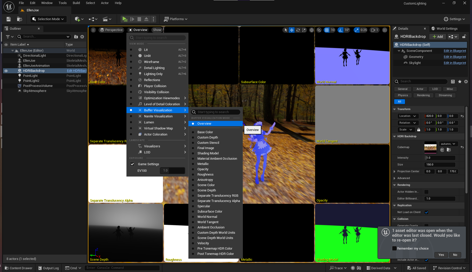The width and height of the screenshot is (472, 272).
Task: Add new folder in Outliner
Action: click(x=76, y=37)
